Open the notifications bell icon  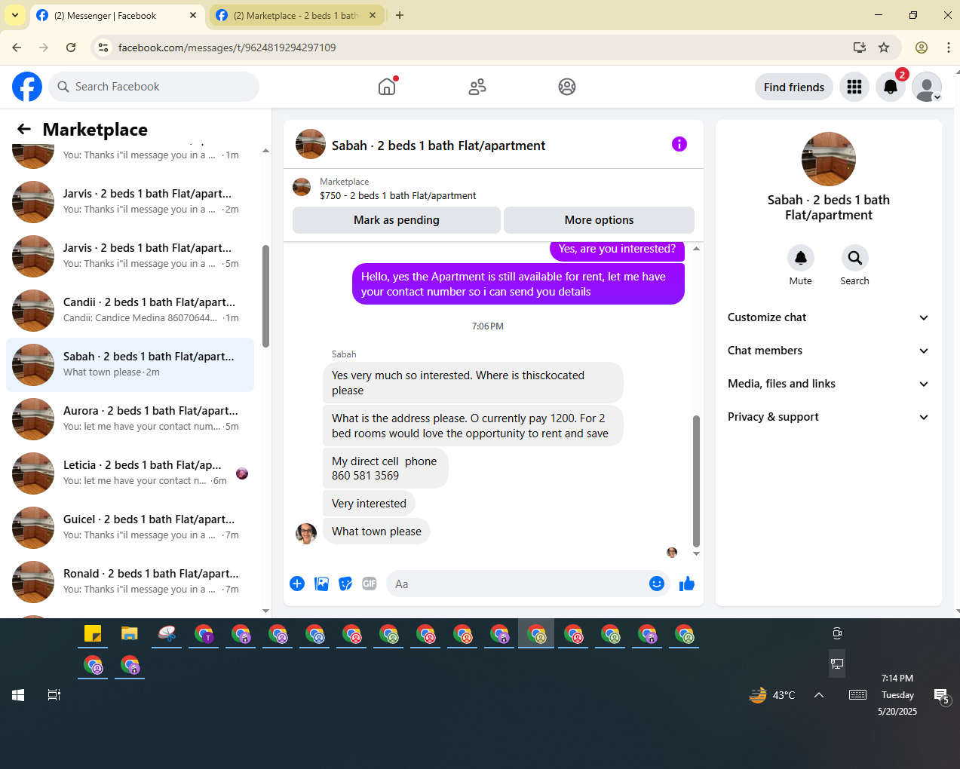point(891,87)
